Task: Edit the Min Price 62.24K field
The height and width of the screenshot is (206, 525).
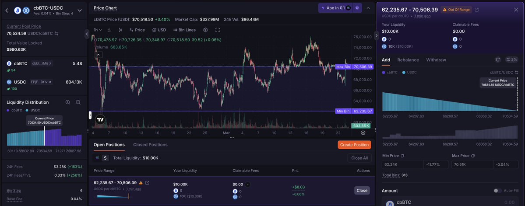Action: pos(402,164)
